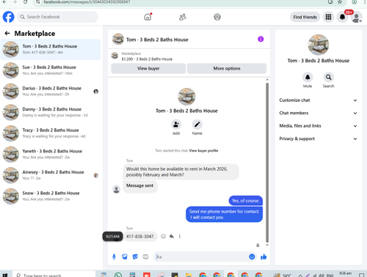Viewport: 367px width, 277px height.
Task: Open Ainesey - 3 Beds 2 Baths conversation
Action: click(51, 175)
